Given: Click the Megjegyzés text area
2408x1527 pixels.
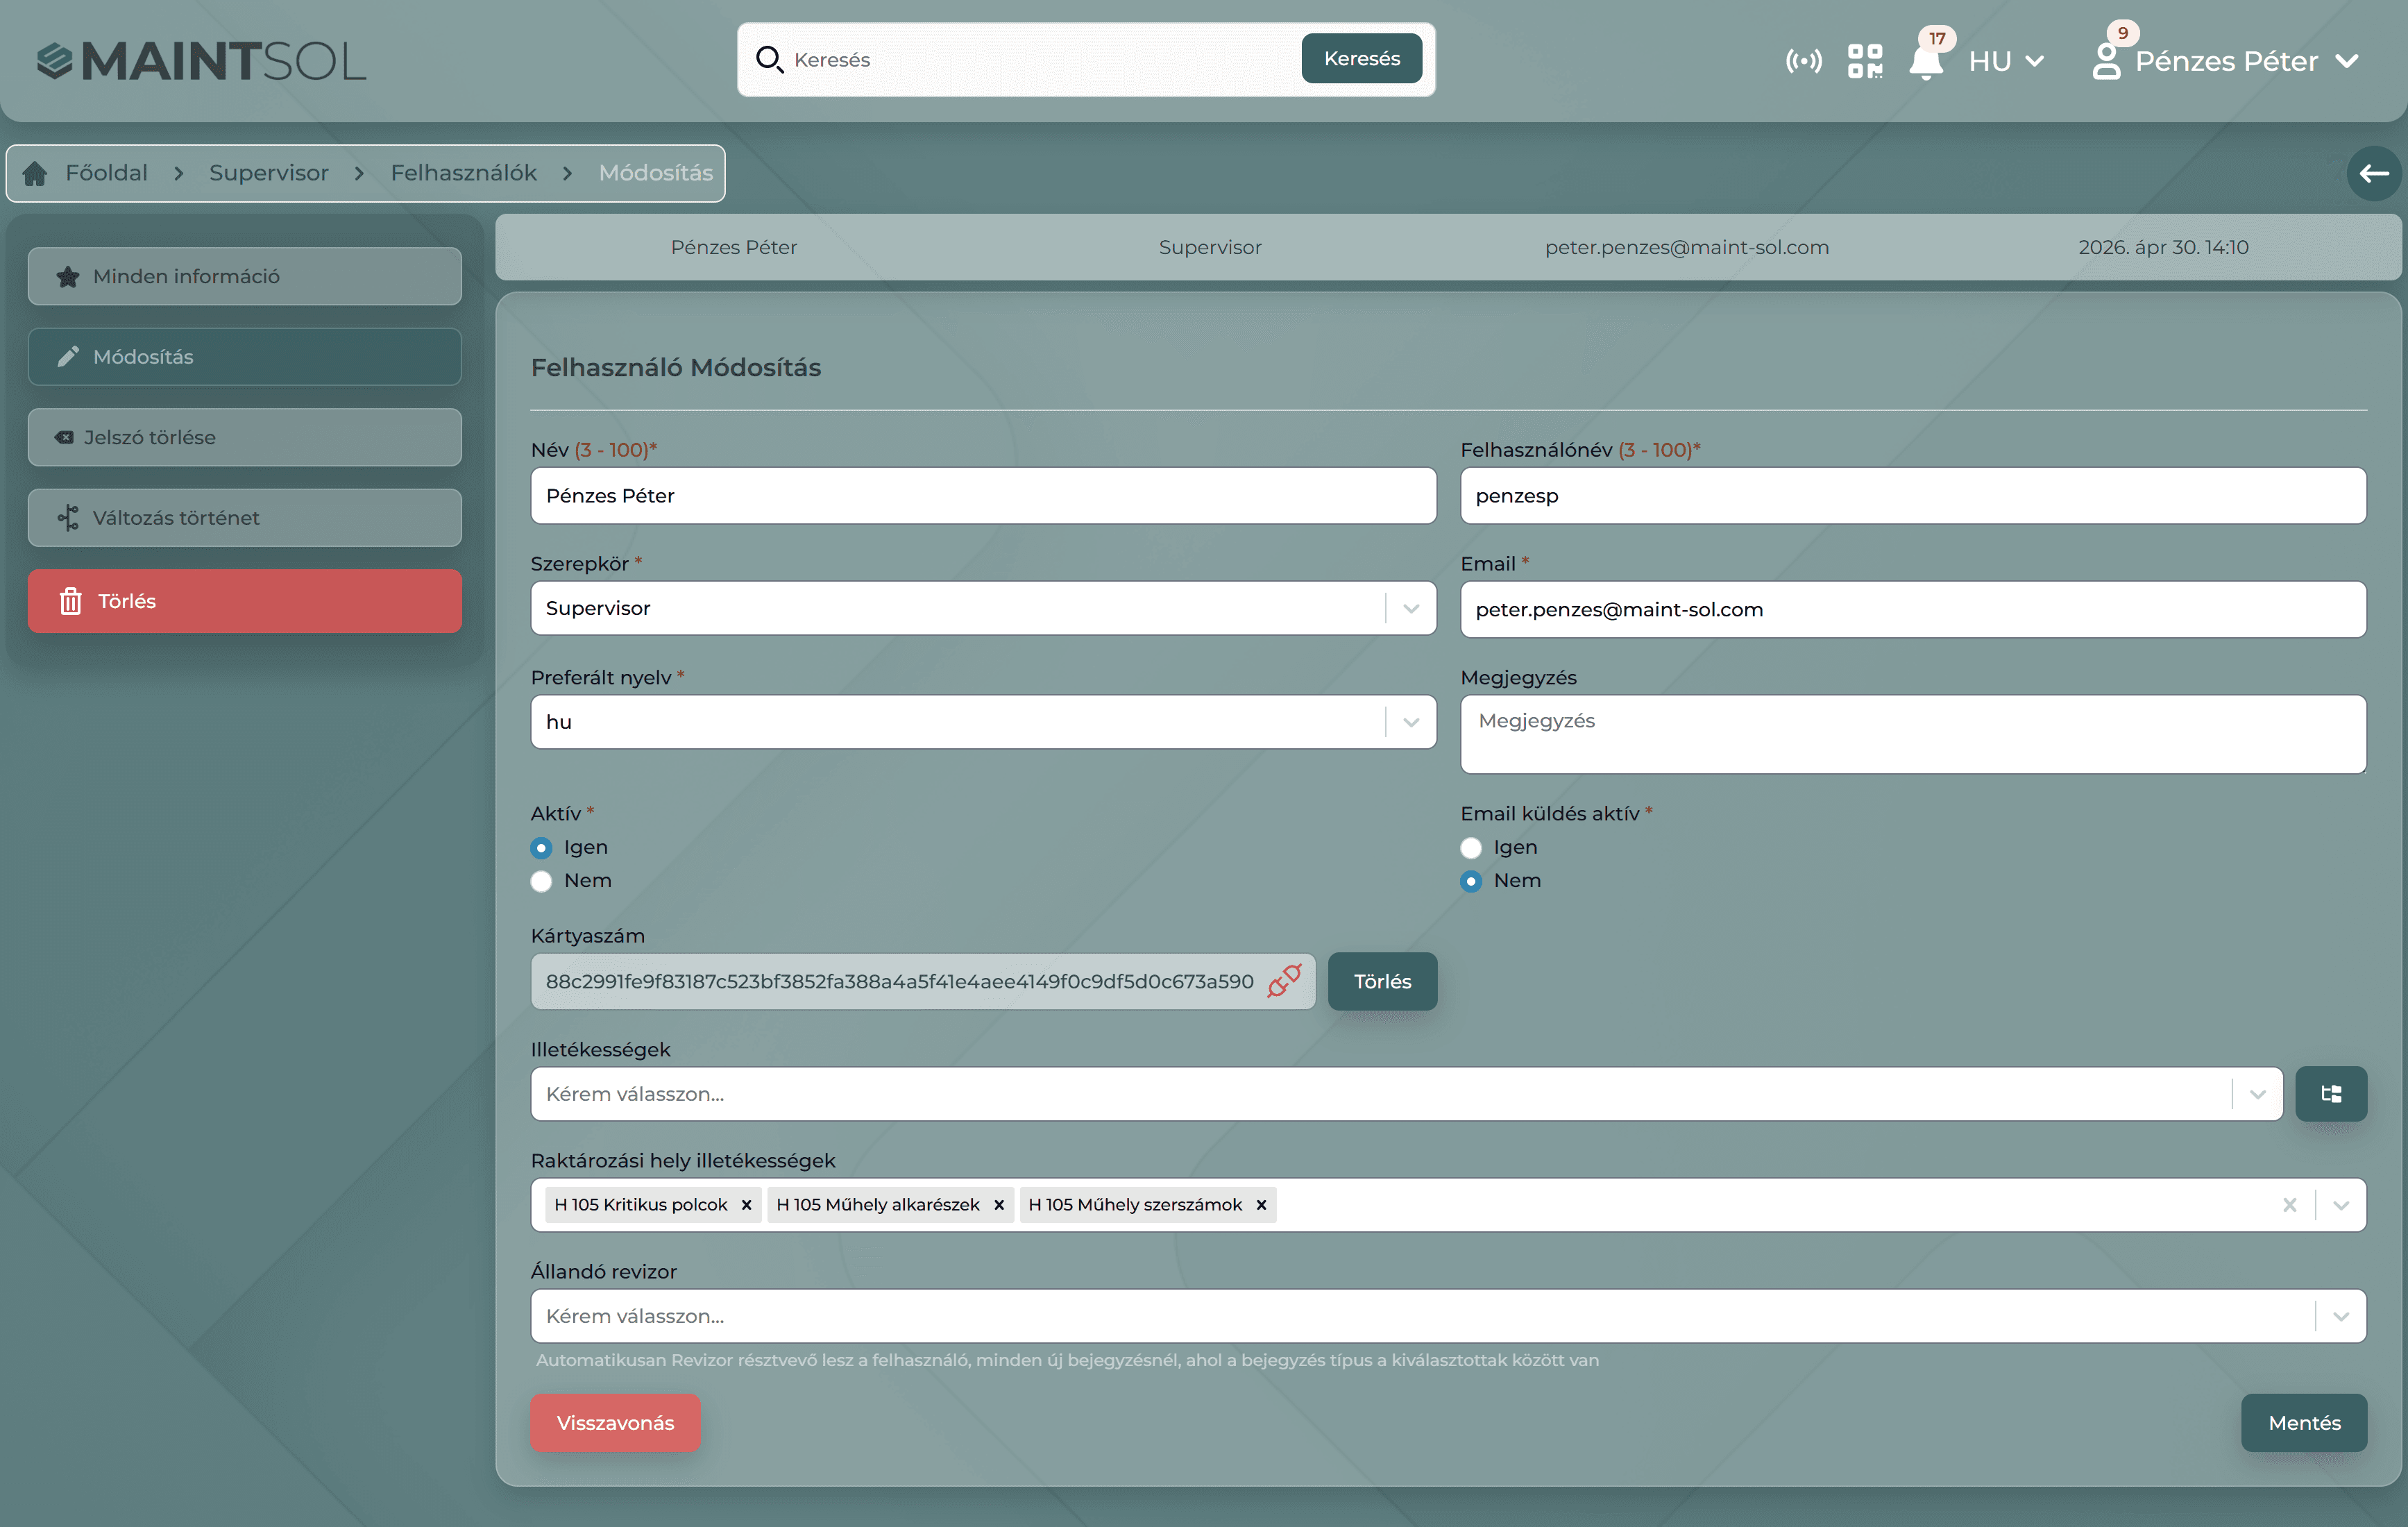Looking at the screenshot, I should point(1913,734).
